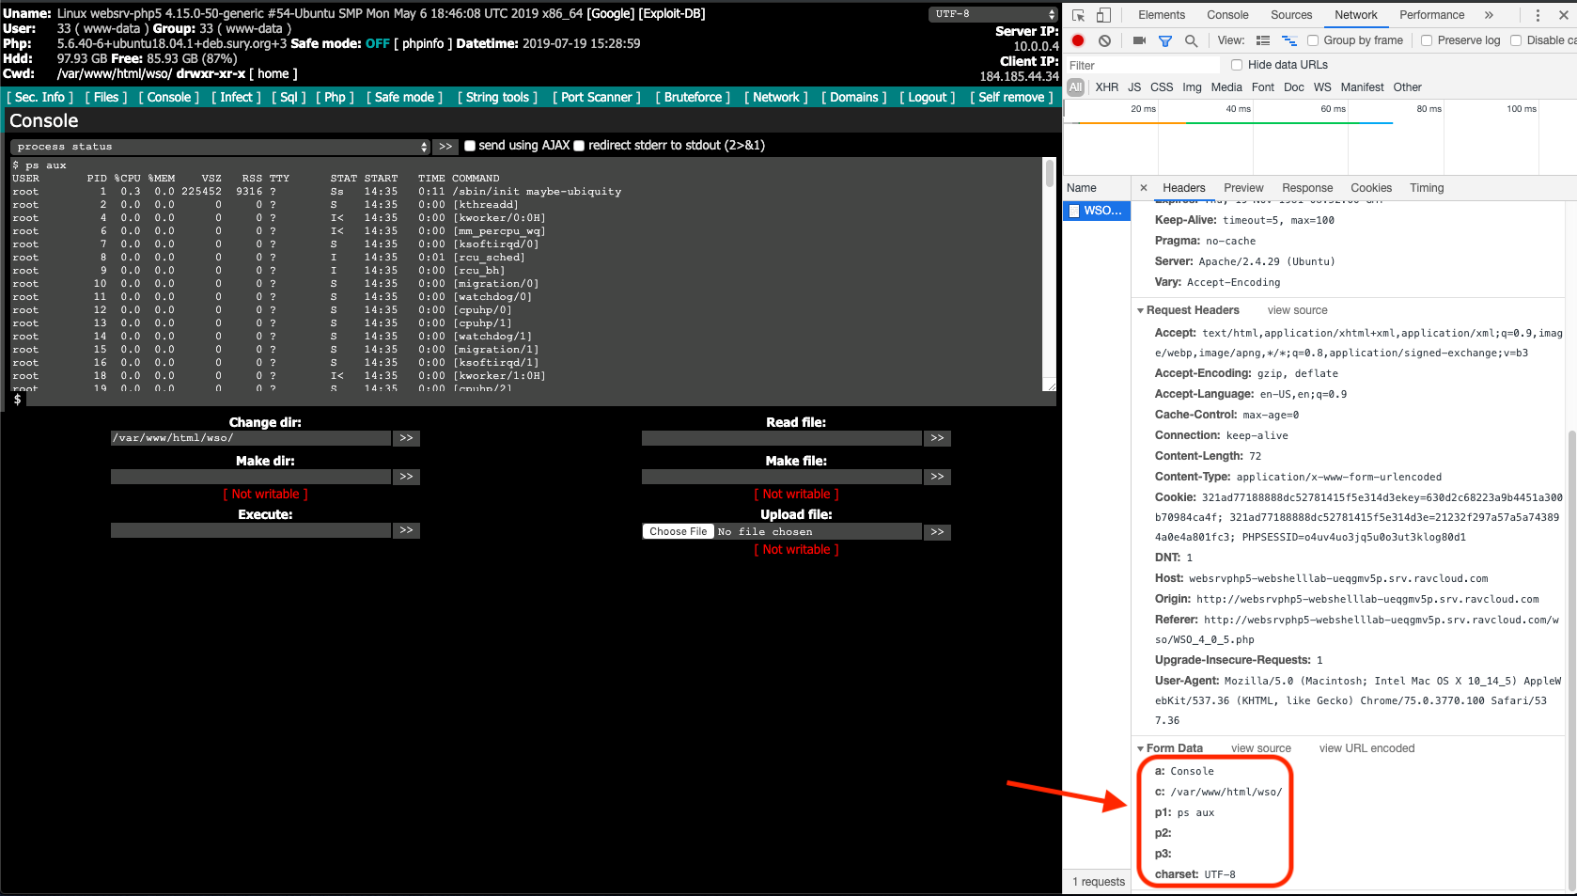Image resolution: width=1577 pixels, height=896 pixels.
Task: Open the Files menu in the webshell
Action: [106, 97]
